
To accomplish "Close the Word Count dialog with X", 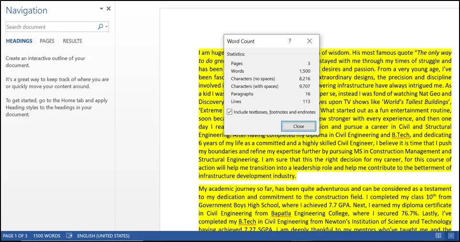I will point(309,41).
